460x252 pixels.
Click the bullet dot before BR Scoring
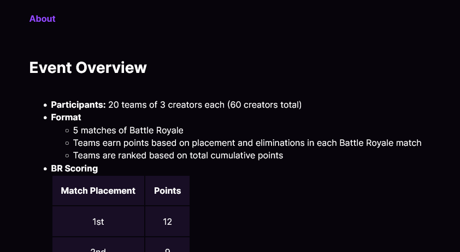coord(45,169)
